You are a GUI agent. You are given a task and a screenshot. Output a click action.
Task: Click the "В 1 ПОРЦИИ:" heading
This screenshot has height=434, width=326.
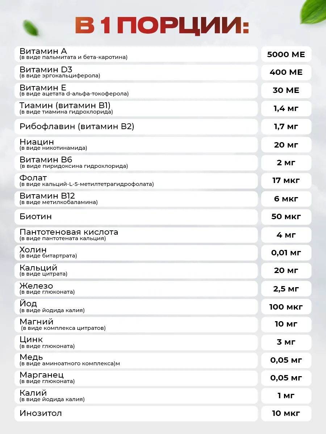pos(162,26)
